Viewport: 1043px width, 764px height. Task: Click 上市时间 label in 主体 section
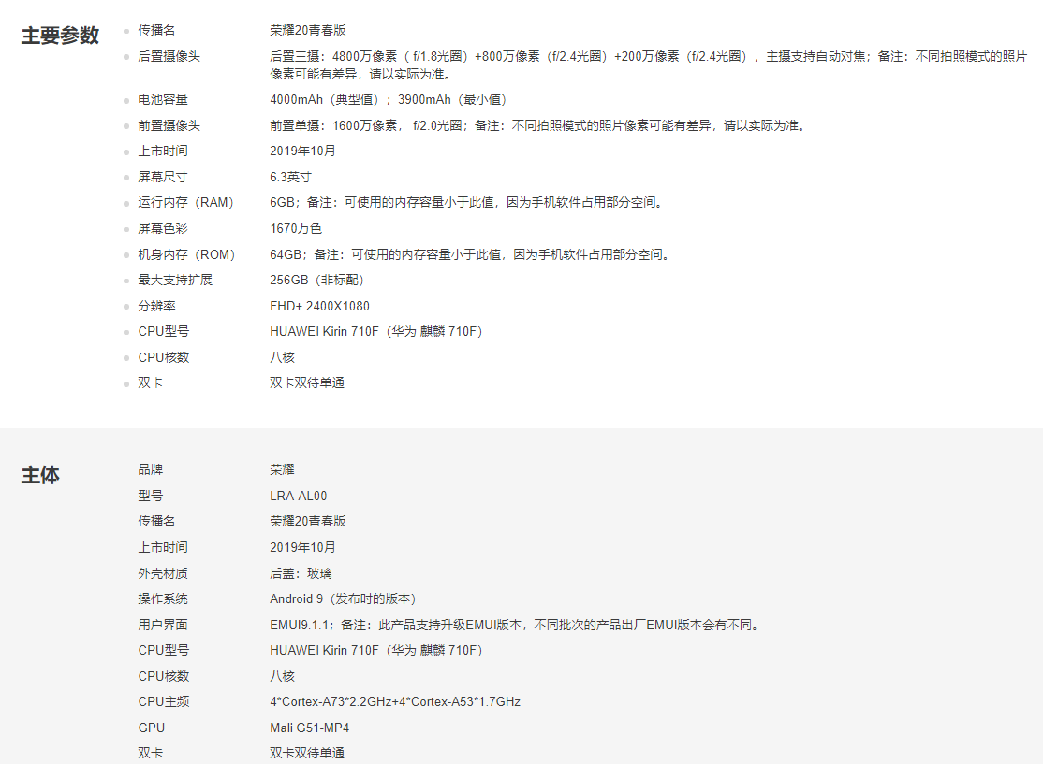coord(163,547)
